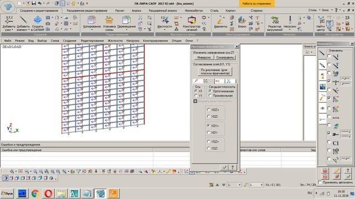Select the Y0Z+ plane radio button
The height and width of the screenshot is (199, 355).
coord(209,142)
